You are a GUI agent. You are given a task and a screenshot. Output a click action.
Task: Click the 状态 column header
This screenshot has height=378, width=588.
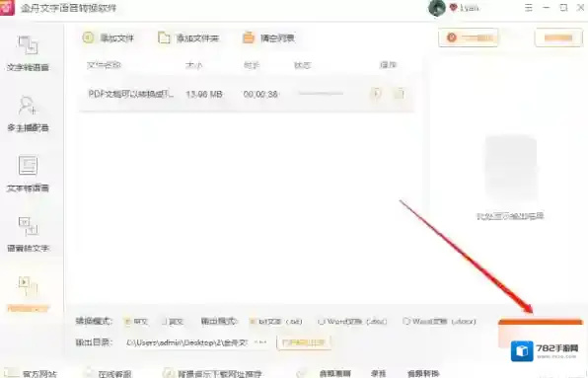(x=302, y=65)
